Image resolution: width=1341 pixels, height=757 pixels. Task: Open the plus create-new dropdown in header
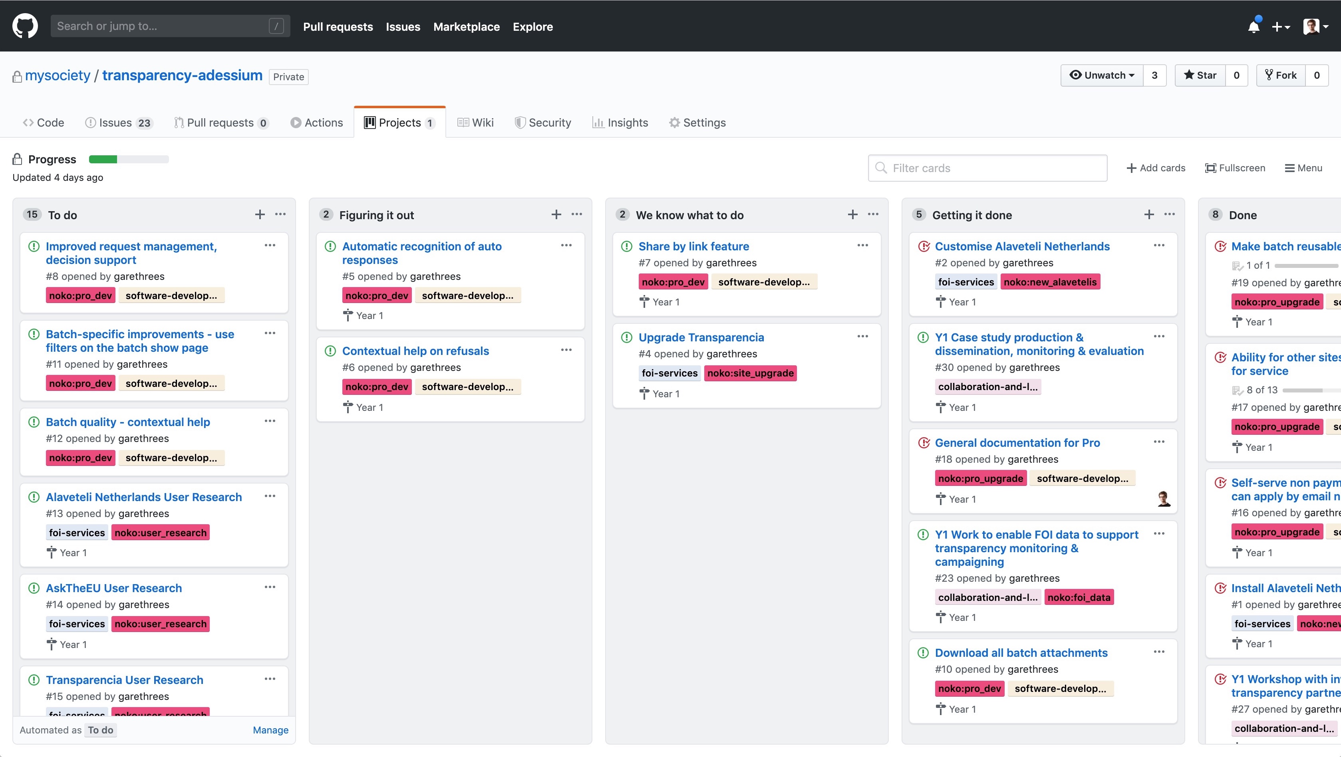pos(1281,26)
